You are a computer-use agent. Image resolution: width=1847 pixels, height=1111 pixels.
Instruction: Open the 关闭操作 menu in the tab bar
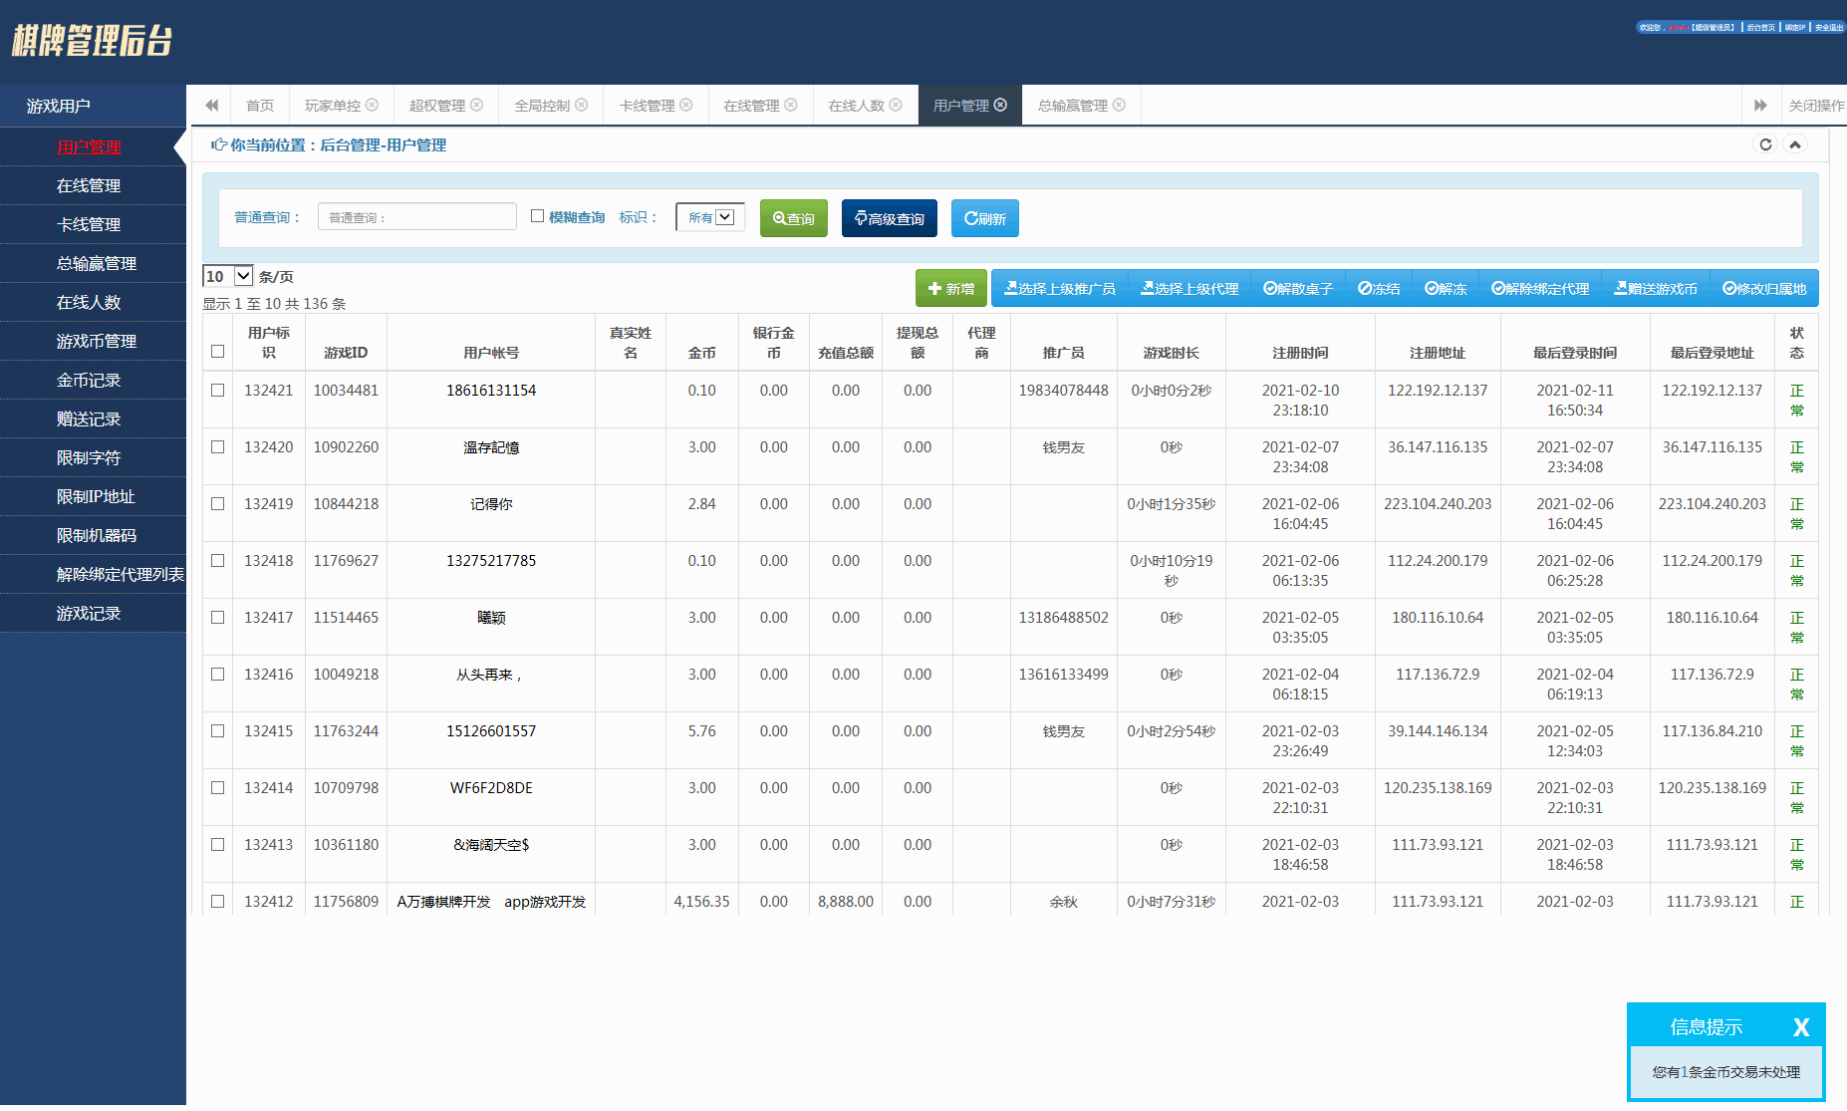coord(1815,105)
